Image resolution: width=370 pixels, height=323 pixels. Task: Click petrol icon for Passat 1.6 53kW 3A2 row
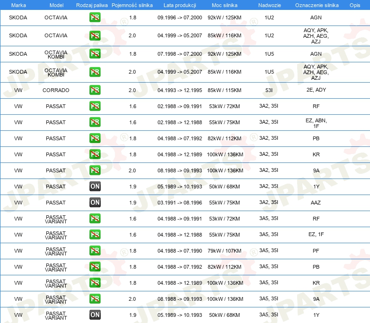pos(95,106)
